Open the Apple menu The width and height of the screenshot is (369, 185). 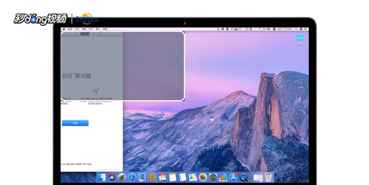64,29
